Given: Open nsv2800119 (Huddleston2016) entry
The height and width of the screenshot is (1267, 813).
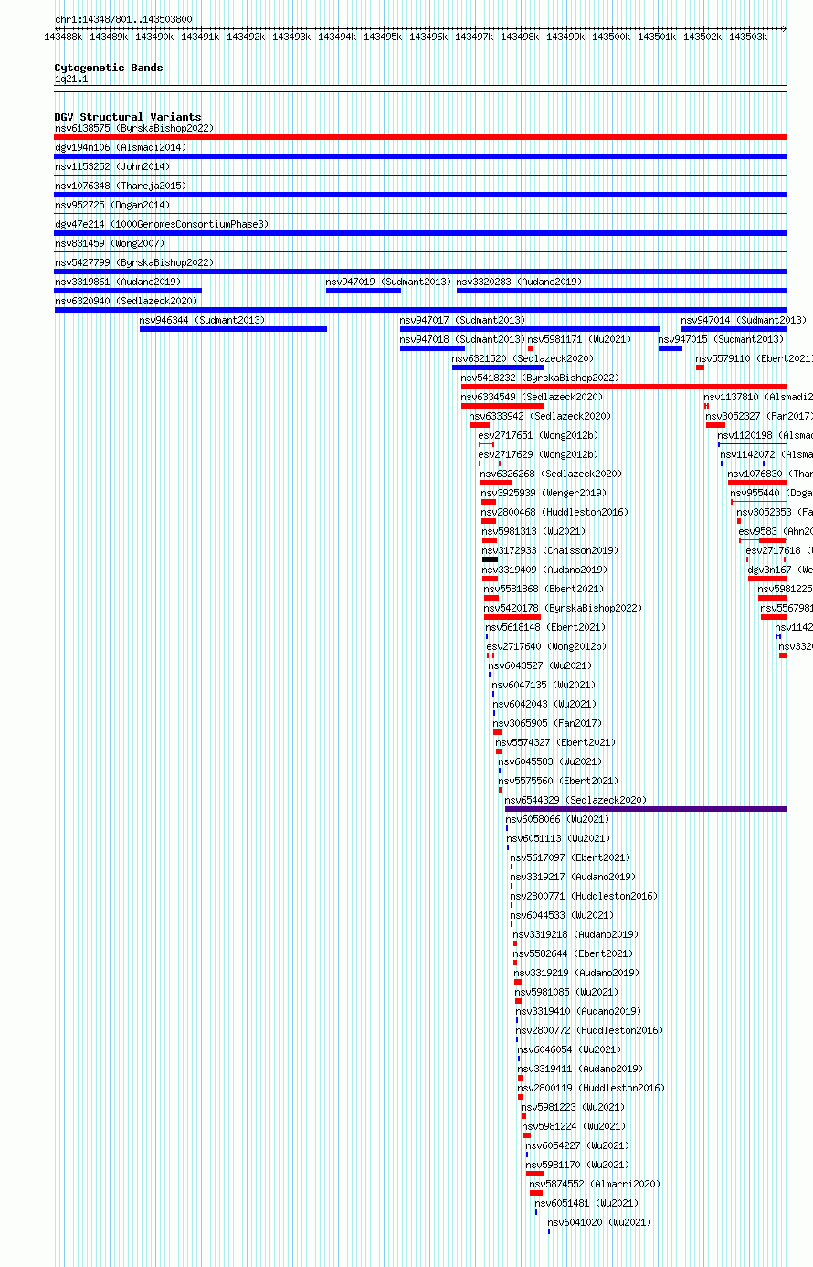Looking at the screenshot, I should click(592, 1088).
